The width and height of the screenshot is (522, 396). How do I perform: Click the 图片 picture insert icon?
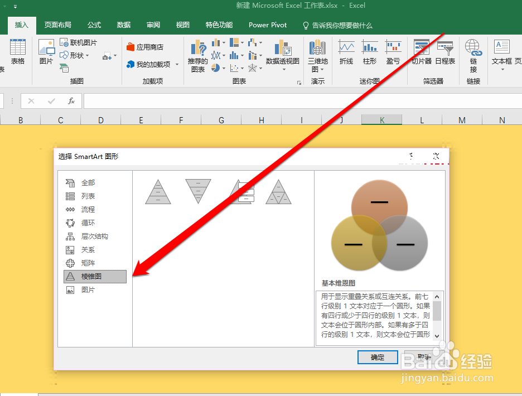(46, 52)
